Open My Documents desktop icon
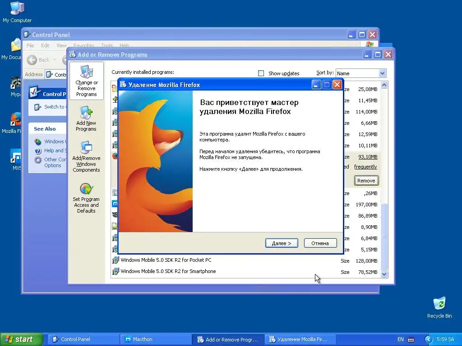 coord(11,49)
